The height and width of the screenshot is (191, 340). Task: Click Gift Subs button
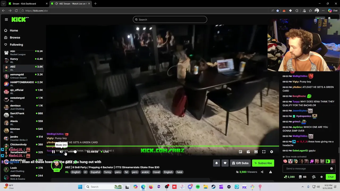tap(240, 163)
